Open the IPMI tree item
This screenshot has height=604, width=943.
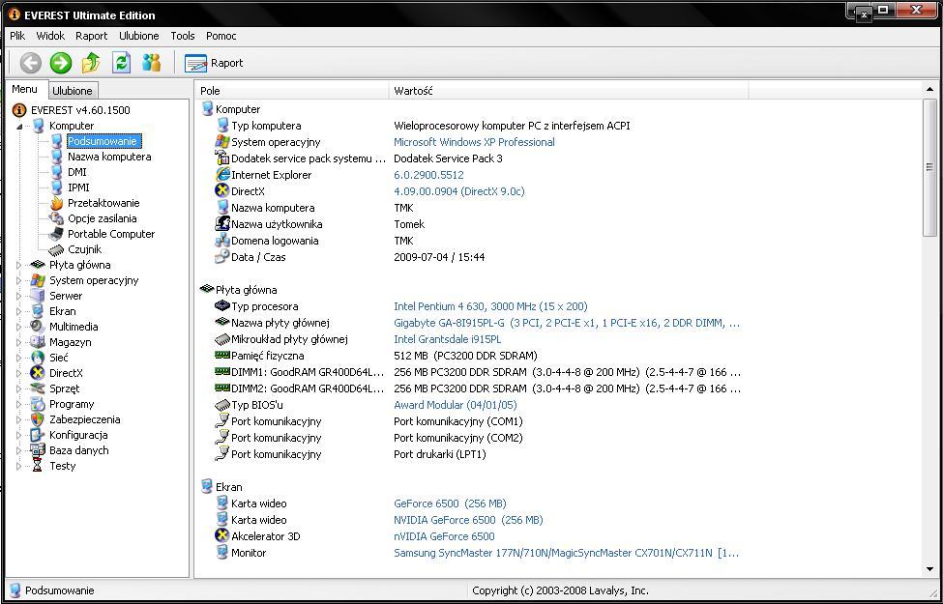tap(78, 187)
